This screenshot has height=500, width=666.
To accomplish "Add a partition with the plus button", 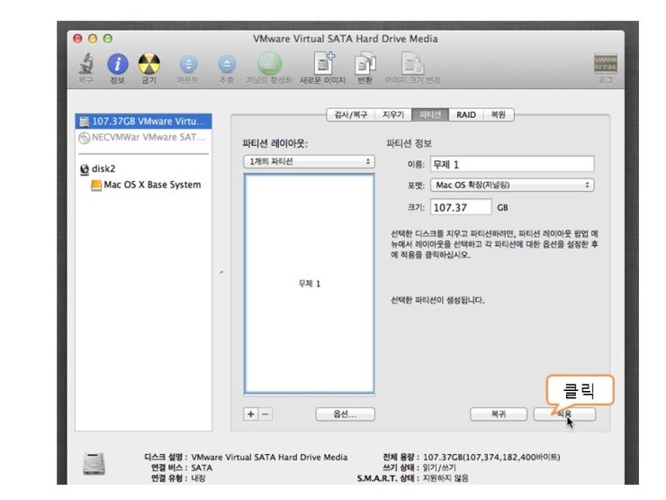I will pyautogui.click(x=251, y=414).
